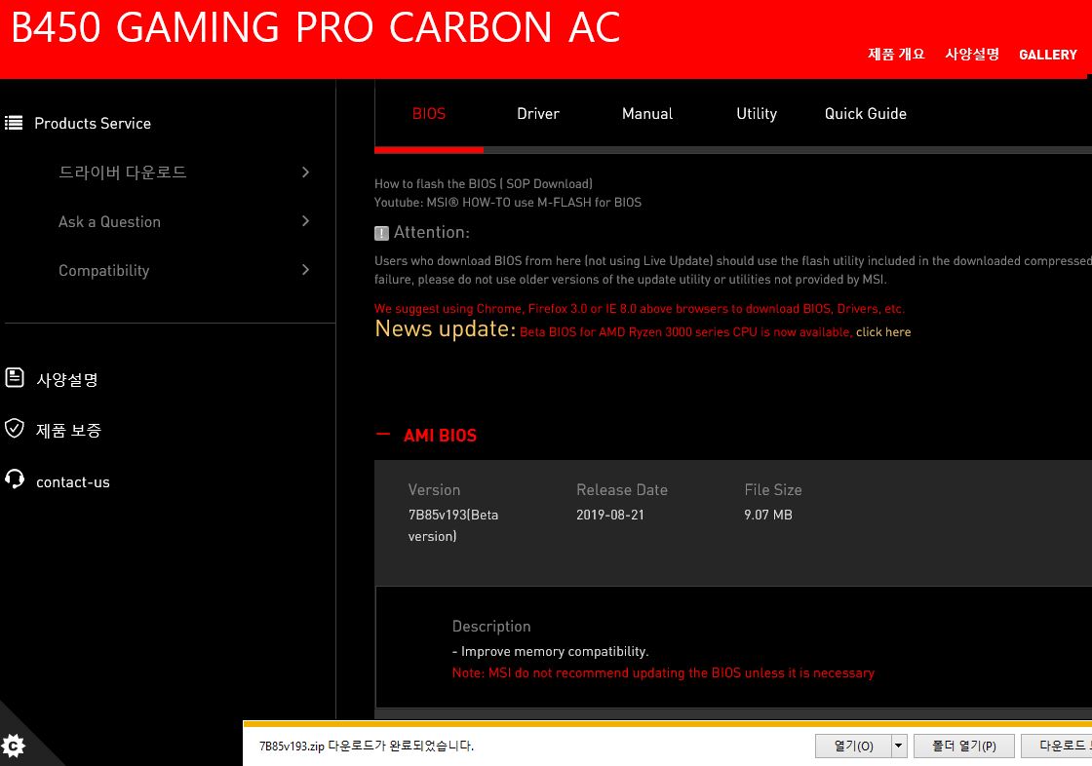
Task: Click the 7B85v193.zip download complete message
Action: point(367,746)
